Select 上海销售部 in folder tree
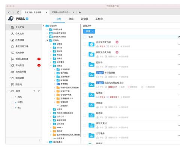 (65, 77)
